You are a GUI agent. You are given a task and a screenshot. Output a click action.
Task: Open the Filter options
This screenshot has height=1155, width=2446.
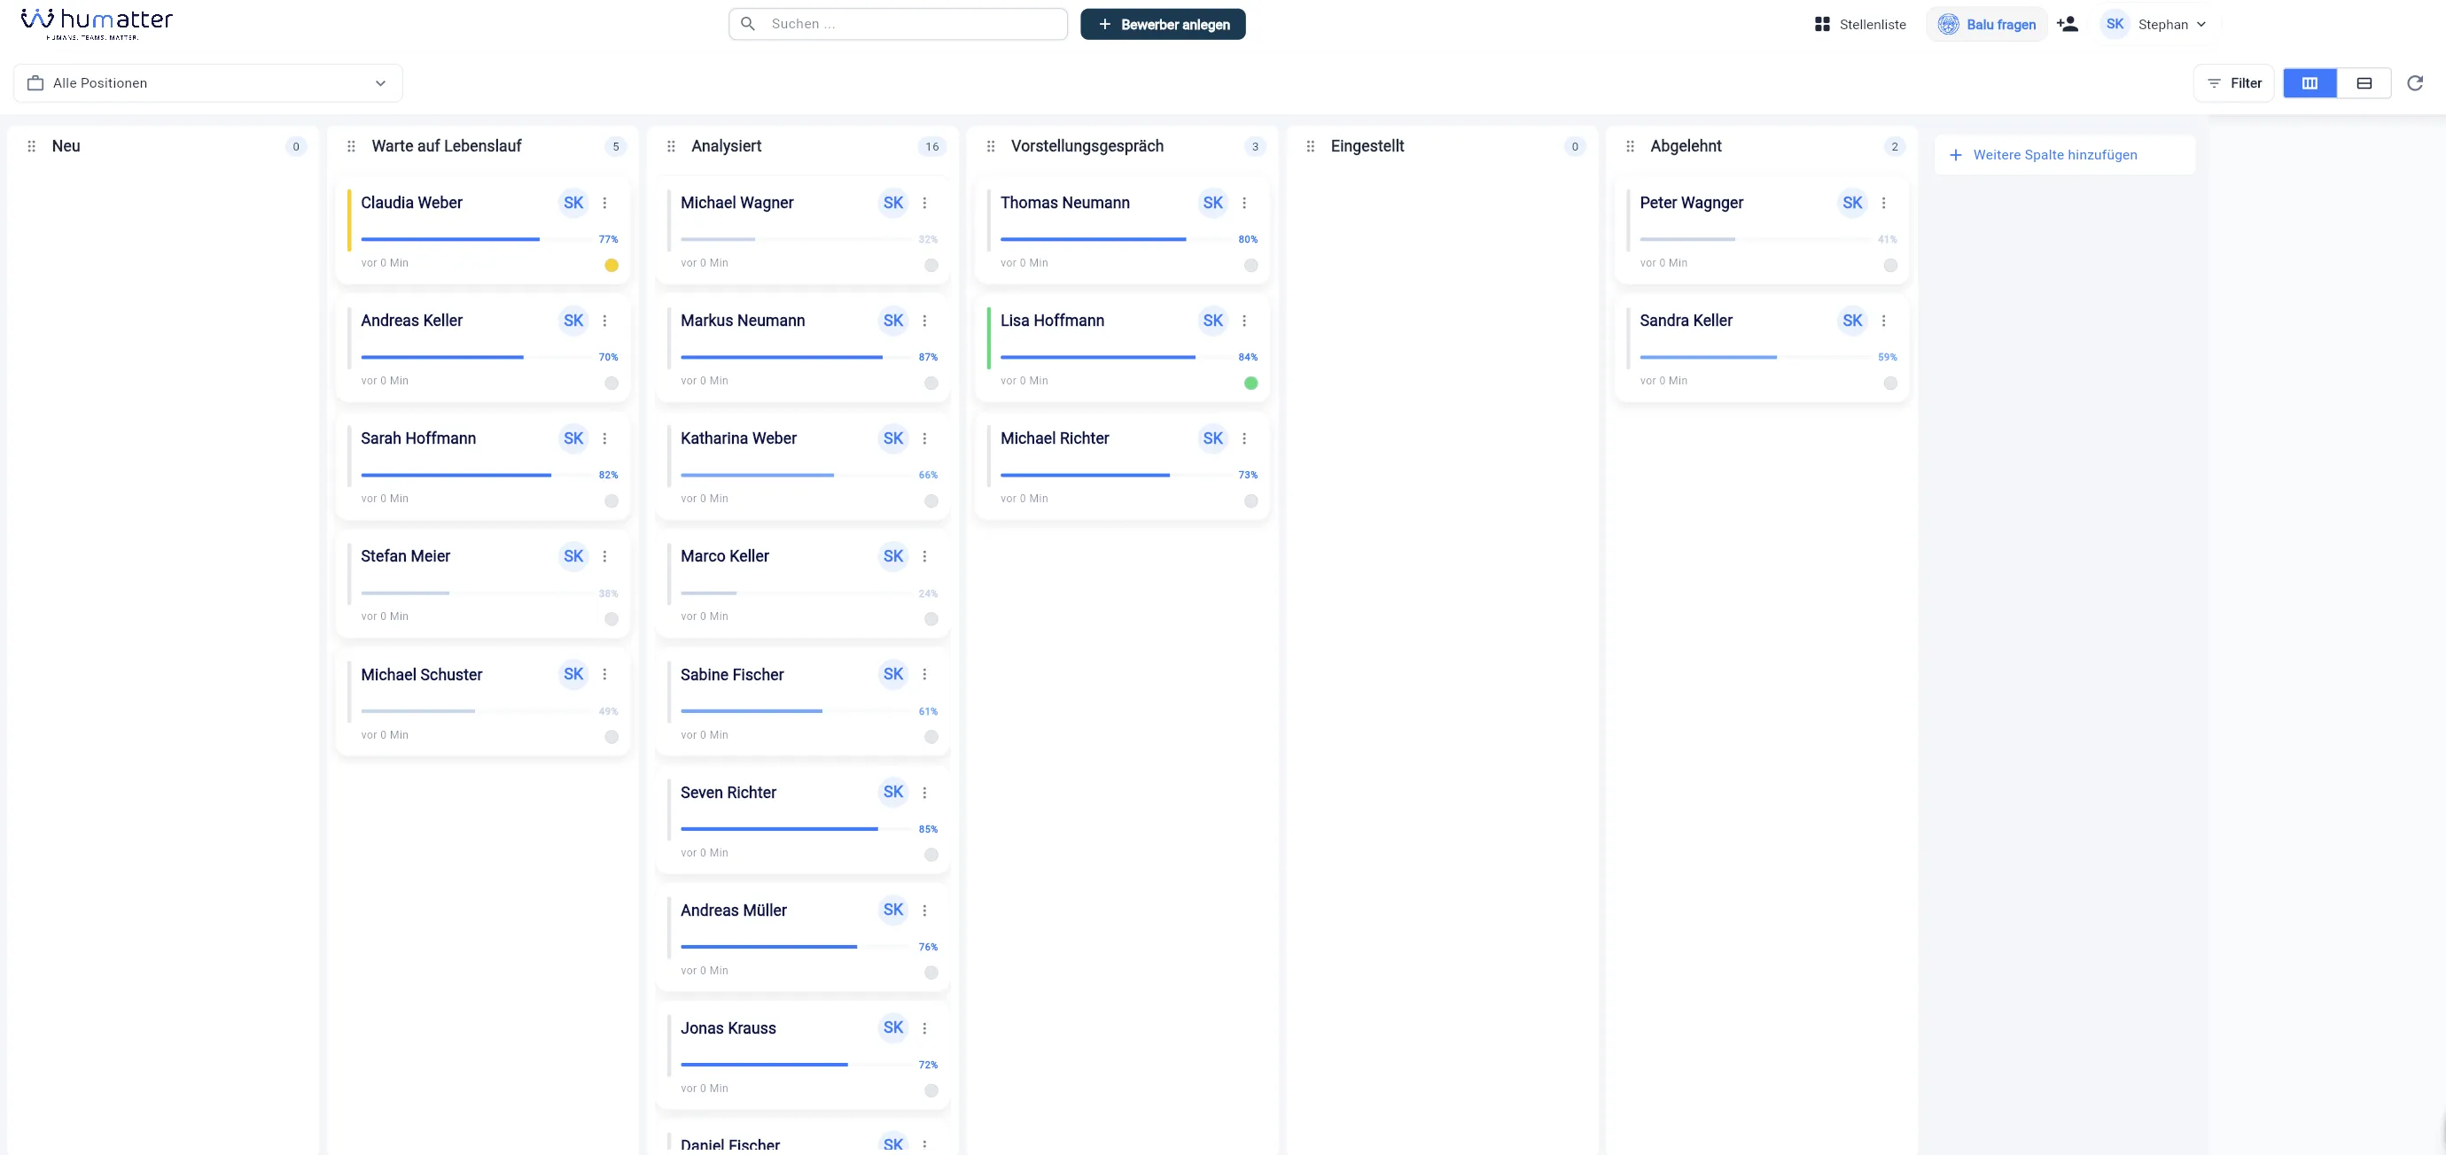[x=2233, y=83]
